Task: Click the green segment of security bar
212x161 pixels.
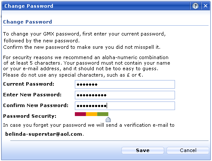Action: coord(103,114)
